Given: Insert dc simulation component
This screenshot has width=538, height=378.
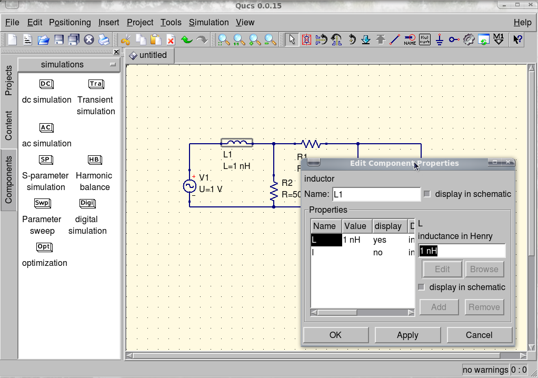Looking at the screenshot, I should [47, 92].
